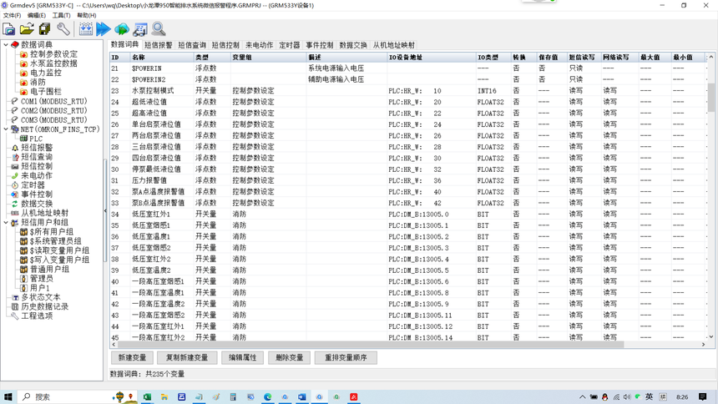Switch to the 短信报警 tab
718x404 pixels.
point(159,45)
